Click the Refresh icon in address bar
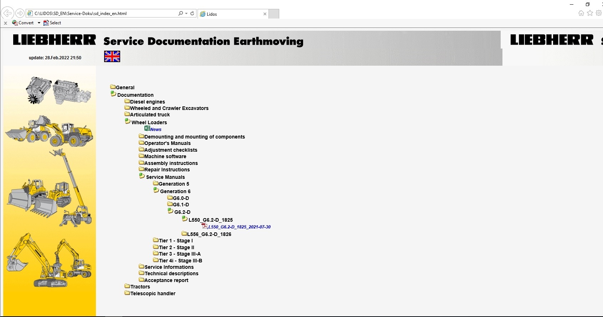 click(x=192, y=14)
